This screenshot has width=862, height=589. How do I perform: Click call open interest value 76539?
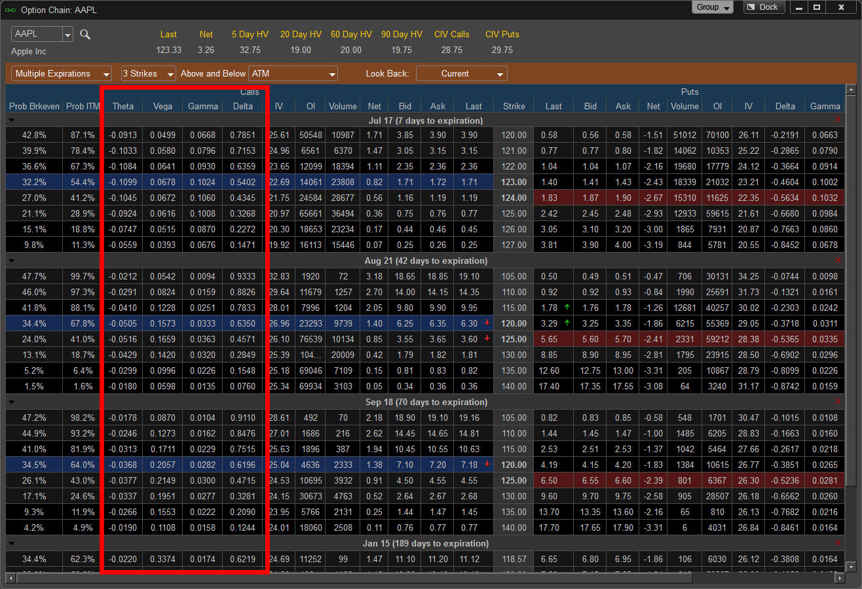(310, 339)
